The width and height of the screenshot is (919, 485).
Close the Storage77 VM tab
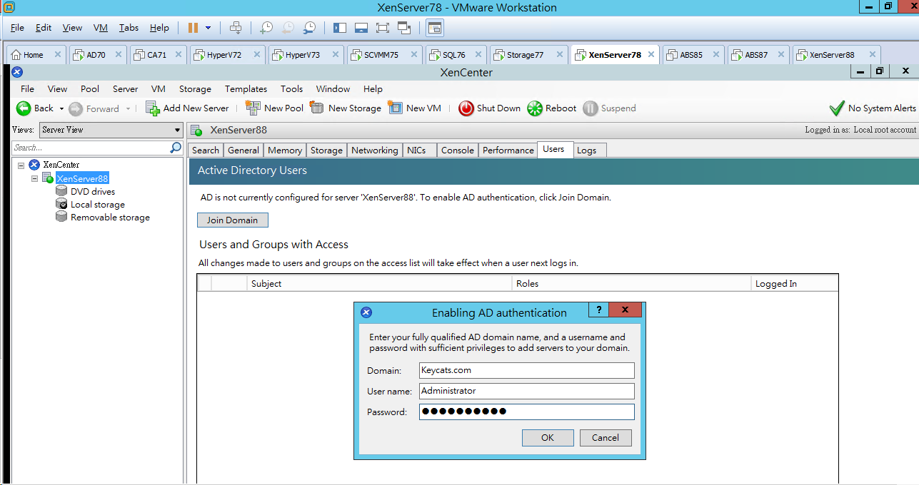point(561,54)
